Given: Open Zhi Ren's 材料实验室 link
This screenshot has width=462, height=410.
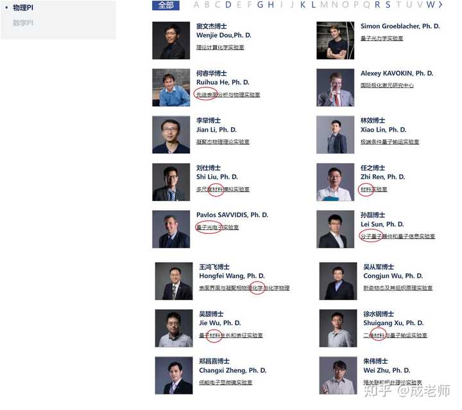Looking at the screenshot, I should pos(374,189).
